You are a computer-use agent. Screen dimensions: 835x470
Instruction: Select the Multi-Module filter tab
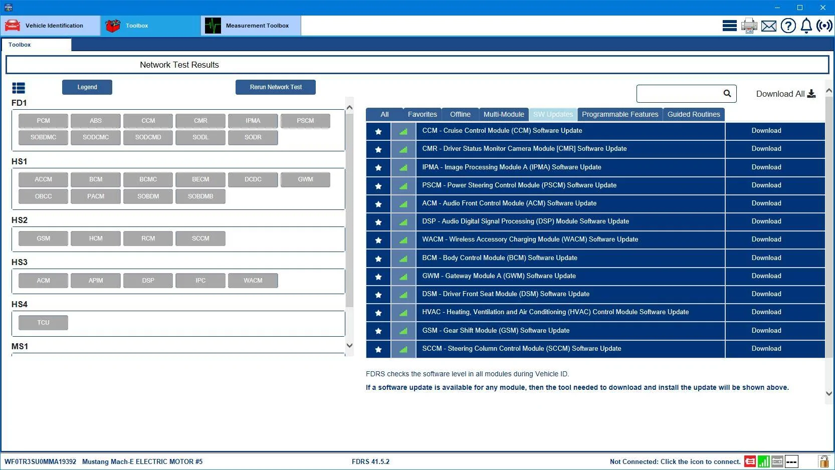(x=504, y=114)
